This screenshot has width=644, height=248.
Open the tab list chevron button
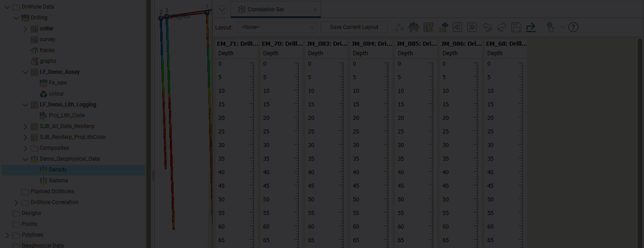pyautogui.click(x=222, y=10)
